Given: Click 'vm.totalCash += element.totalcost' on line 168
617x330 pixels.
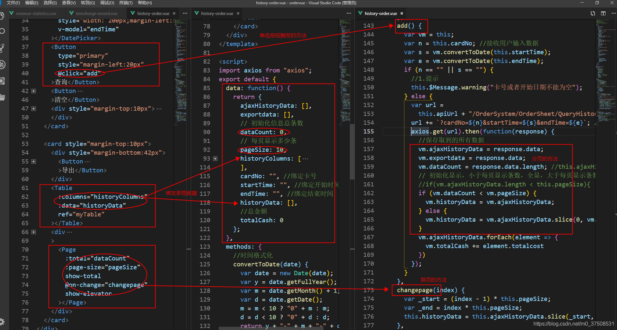Looking at the screenshot, I should click(484, 246).
